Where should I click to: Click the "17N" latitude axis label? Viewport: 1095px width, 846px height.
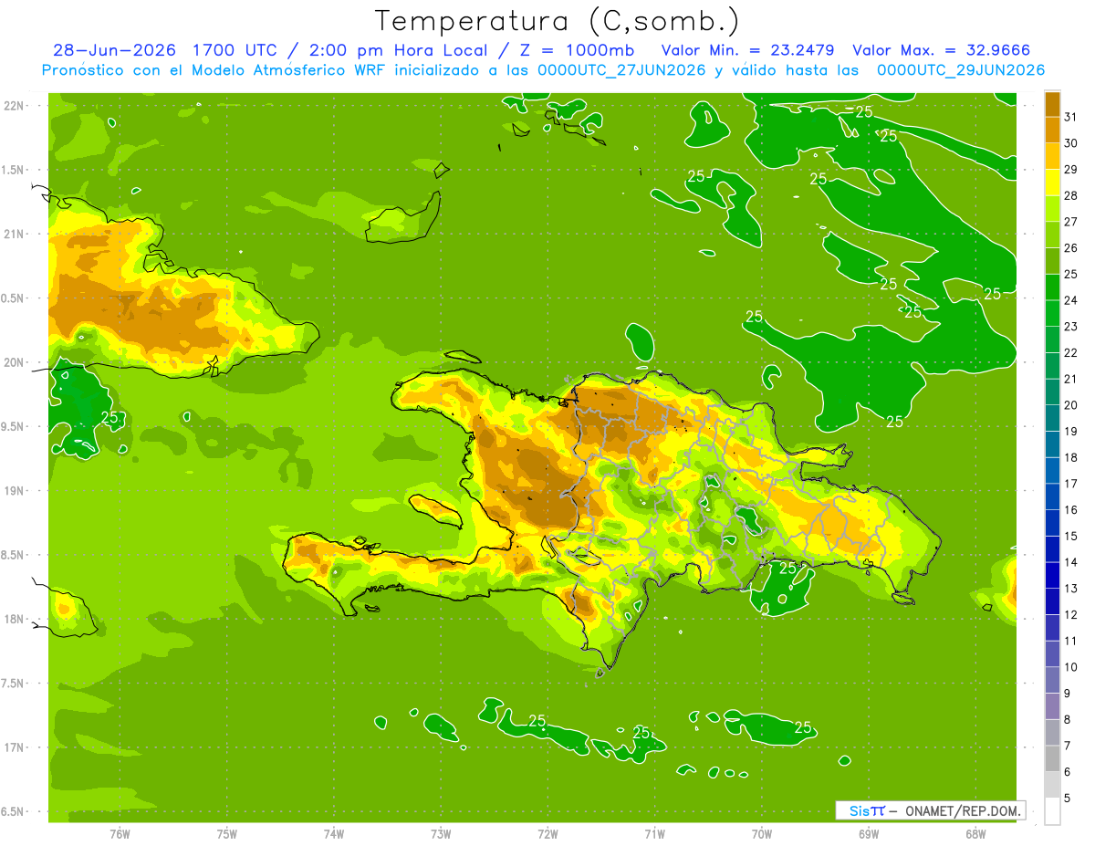click(15, 747)
